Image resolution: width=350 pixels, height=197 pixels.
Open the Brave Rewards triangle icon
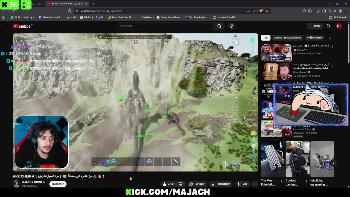pos(267,11)
